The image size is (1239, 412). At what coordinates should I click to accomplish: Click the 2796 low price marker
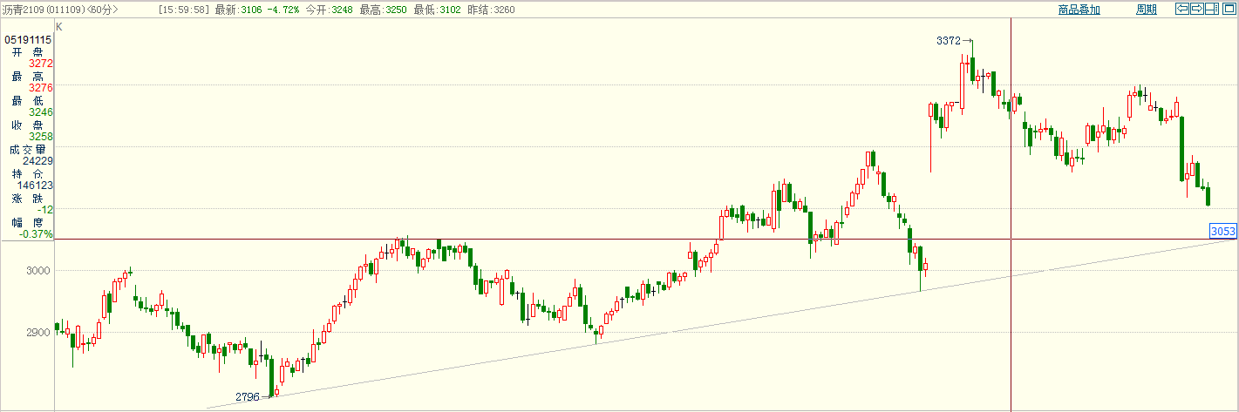click(248, 397)
